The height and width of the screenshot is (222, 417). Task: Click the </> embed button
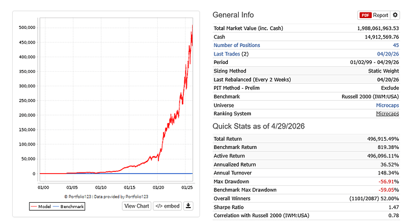pyautogui.click(x=167, y=206)
